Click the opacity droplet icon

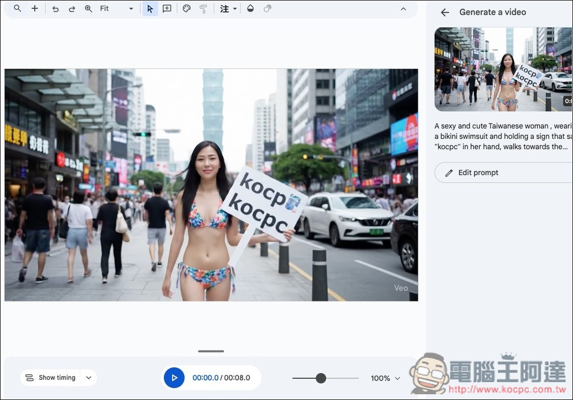coord(250,9)
